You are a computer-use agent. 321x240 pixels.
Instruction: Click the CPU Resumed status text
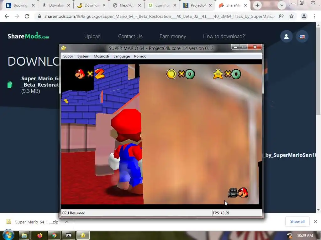pos(73,213)
